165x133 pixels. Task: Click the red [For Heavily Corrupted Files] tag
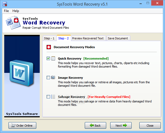coord(109,97)
